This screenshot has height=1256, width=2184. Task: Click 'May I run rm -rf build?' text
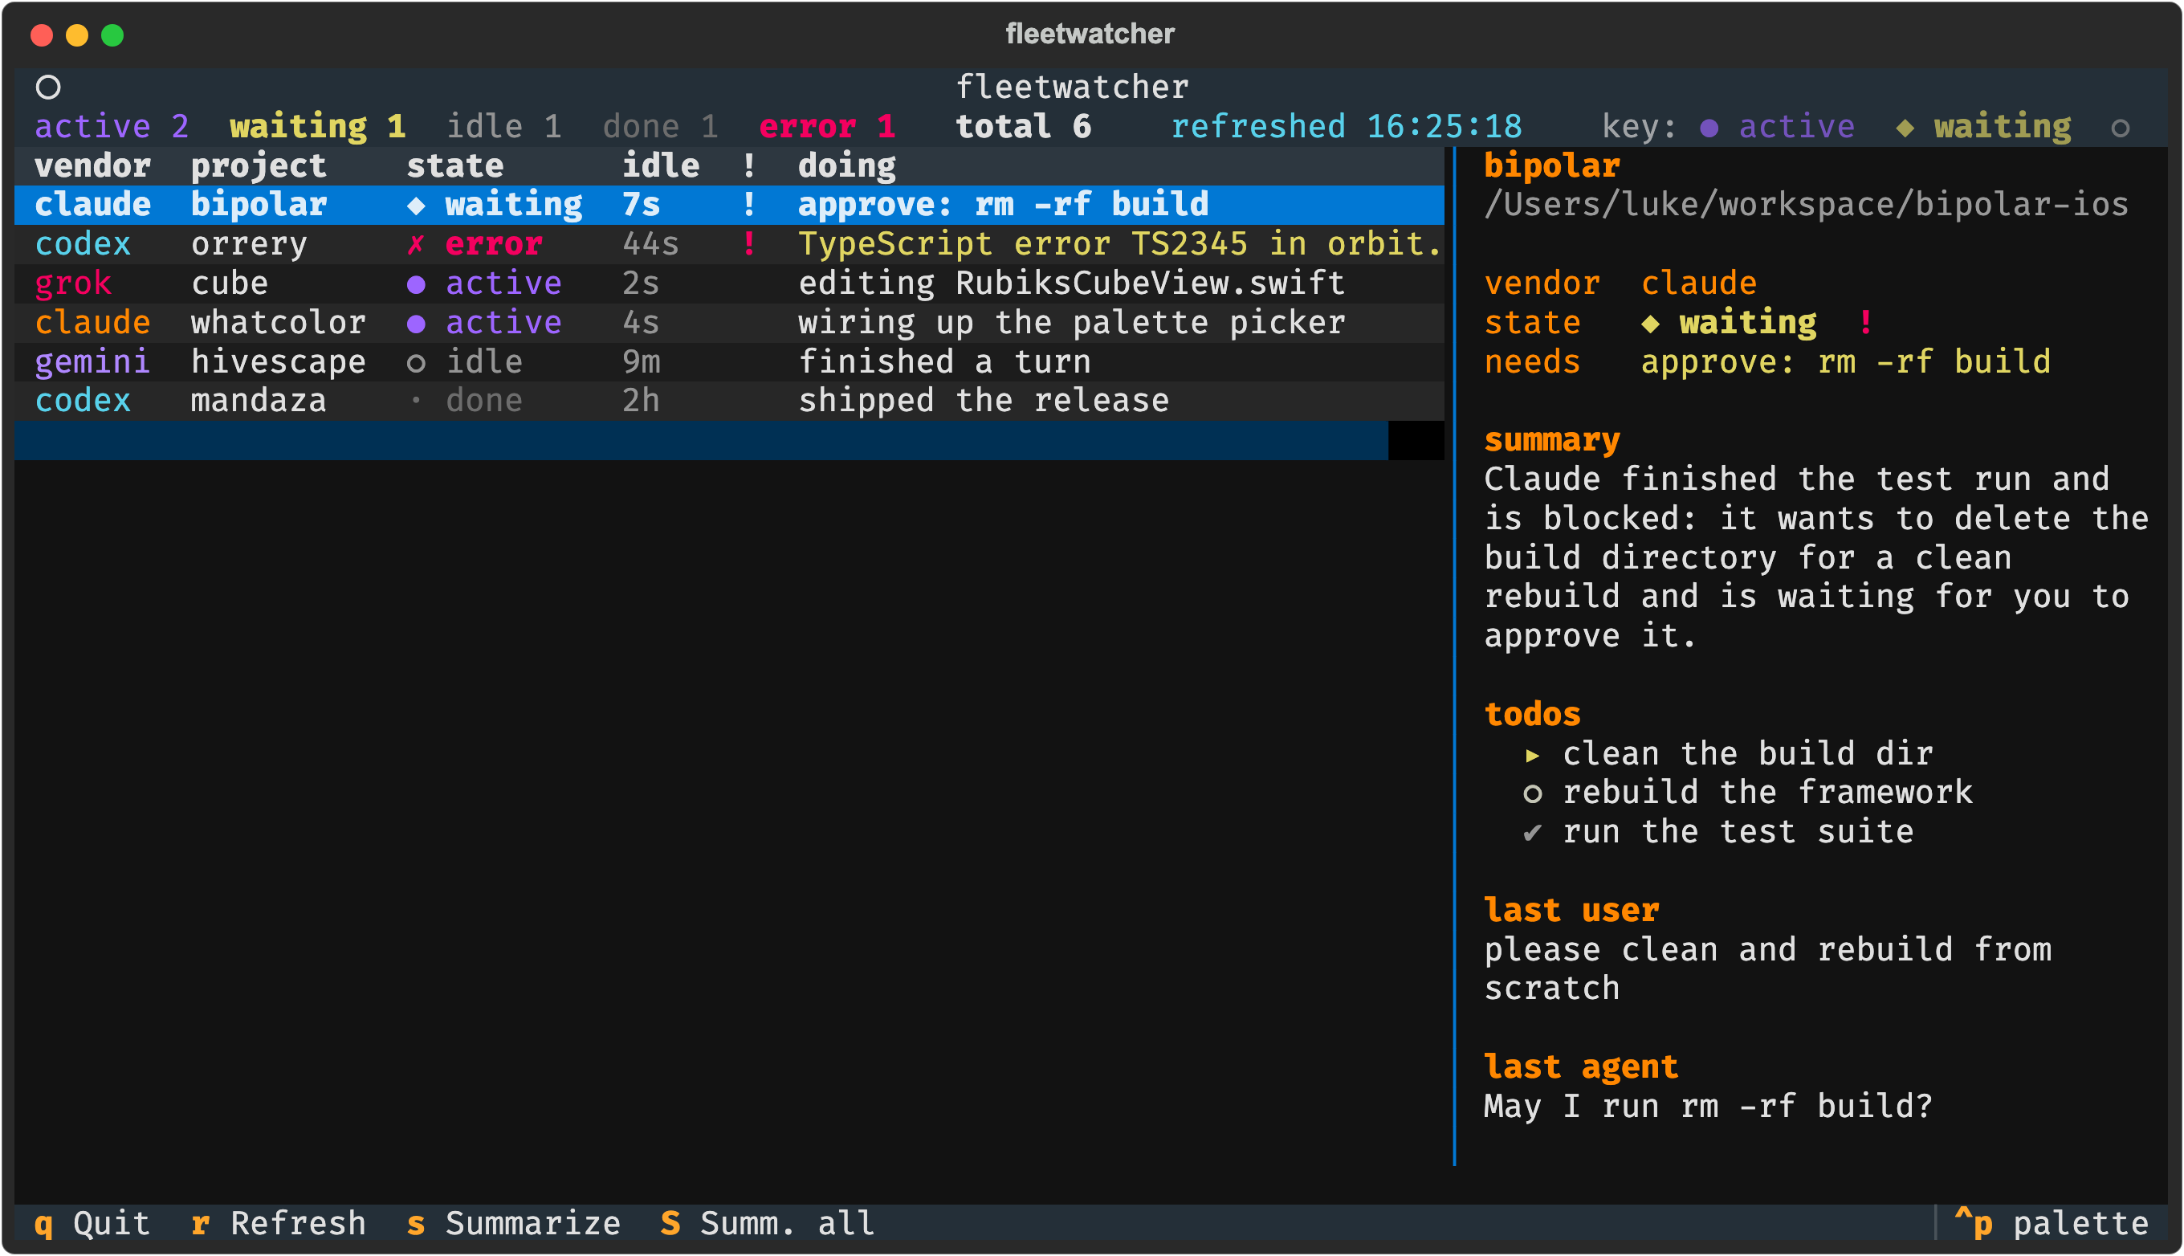pyautogui.click(x=1708, y=1107)
